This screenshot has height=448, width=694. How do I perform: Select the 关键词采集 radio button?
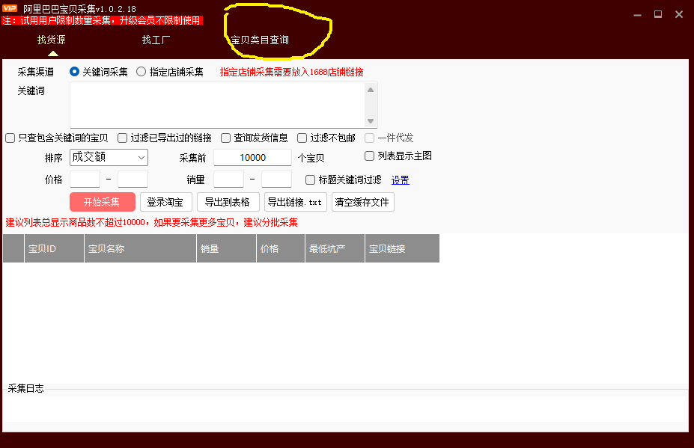pos(74,72)
